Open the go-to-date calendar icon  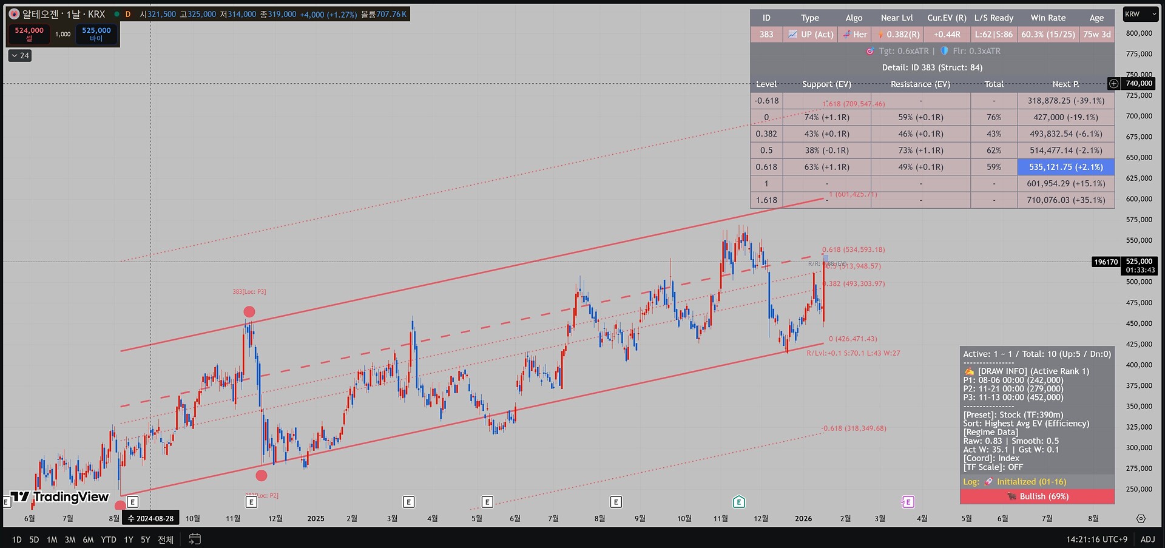[x=195, y=539]
